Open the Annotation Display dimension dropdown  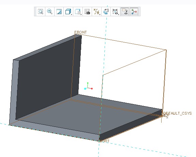coord(115,12)
